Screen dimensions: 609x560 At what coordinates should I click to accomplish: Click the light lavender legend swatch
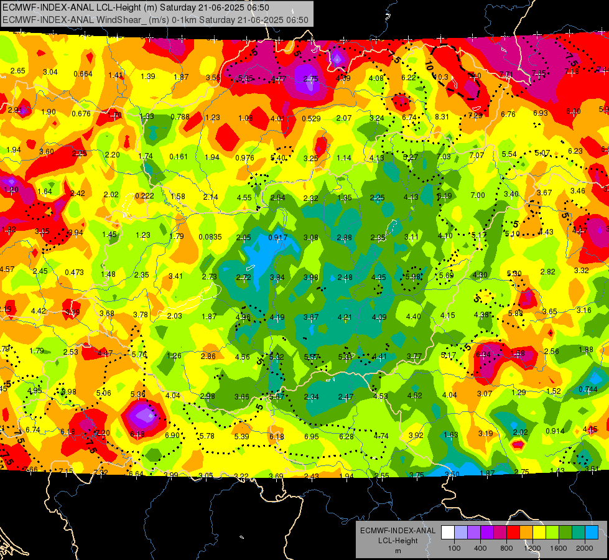click(461, 532)
